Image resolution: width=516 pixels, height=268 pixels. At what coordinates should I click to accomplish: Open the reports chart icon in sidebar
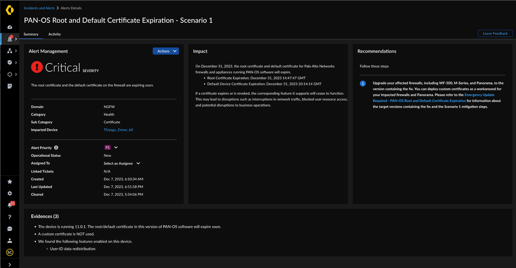click(10, 86)
